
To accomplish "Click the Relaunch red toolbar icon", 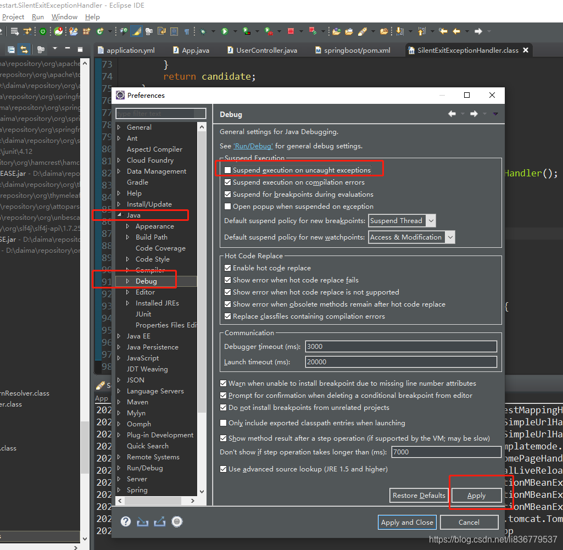I will 313,31.
